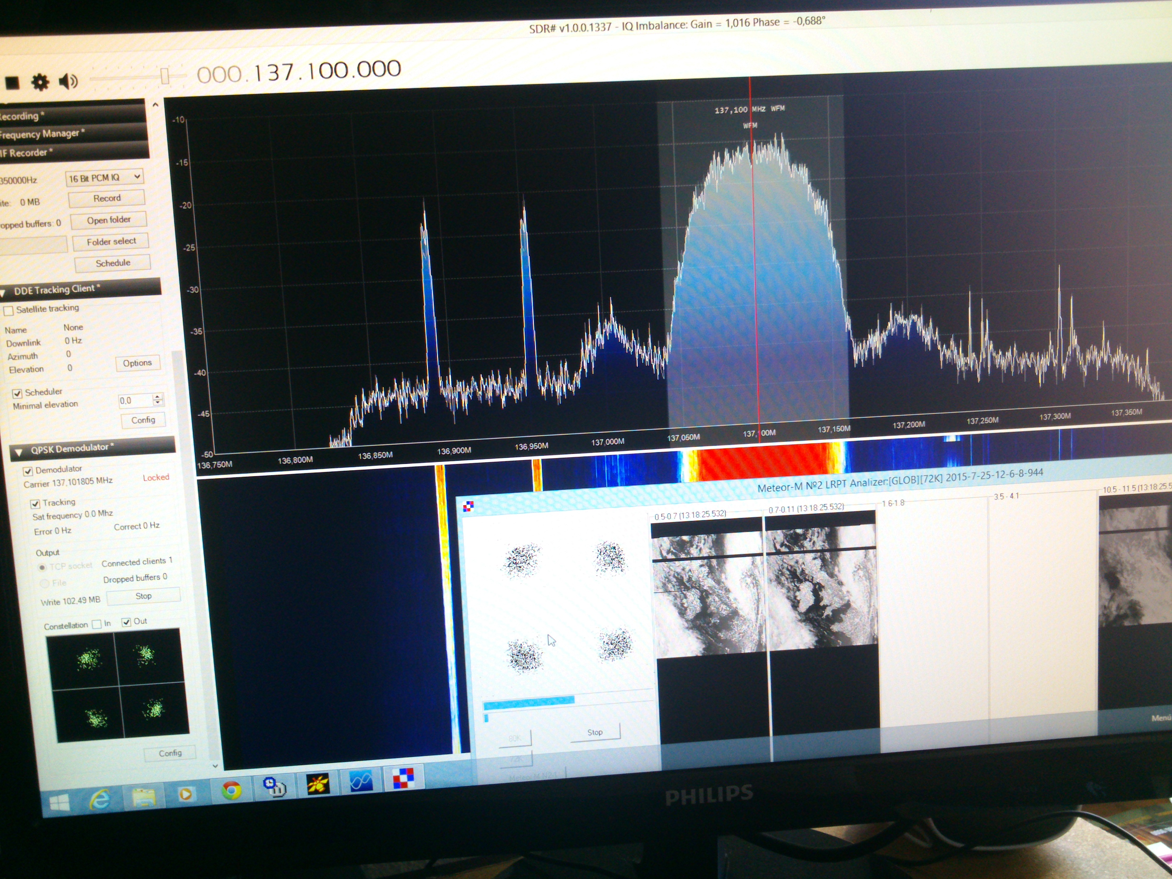Adjust the volume slider near frequency display
The height and width of the screenshot is (879, 1172).
[165, 76]
